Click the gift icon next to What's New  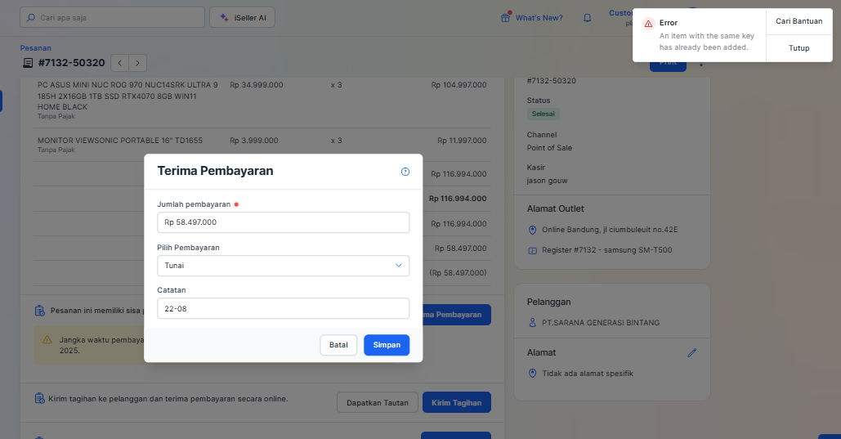tap(505, 17)
